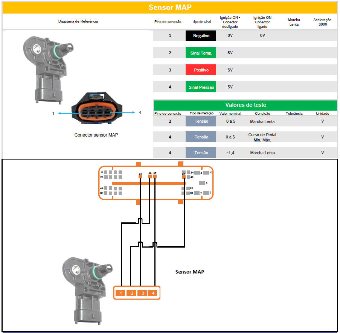Click the Conector sensor MAP caption
This screenshot has width=340, height=333.
tap(96, 135)
